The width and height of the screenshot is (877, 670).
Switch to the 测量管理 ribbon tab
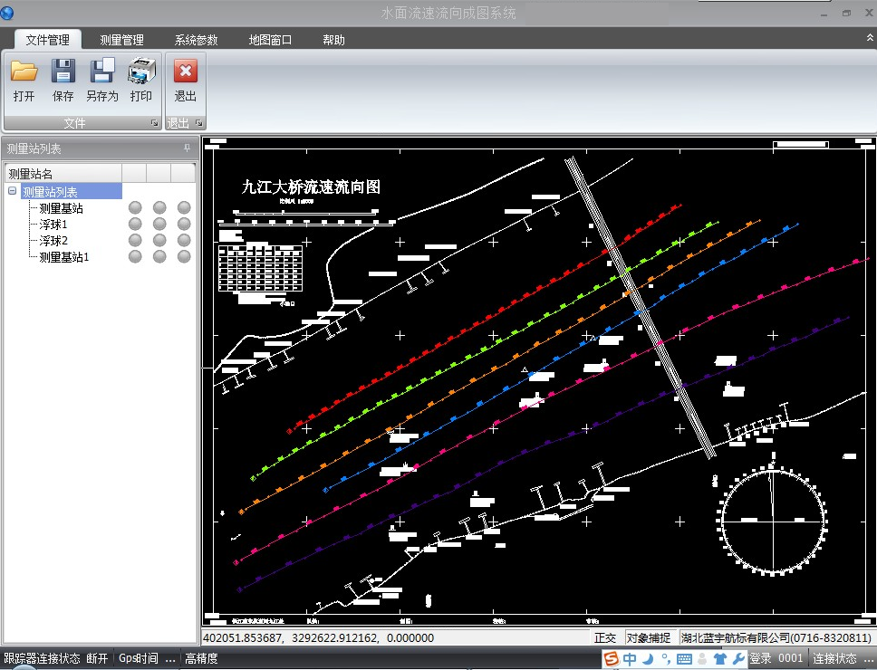[x=121, y=40]
